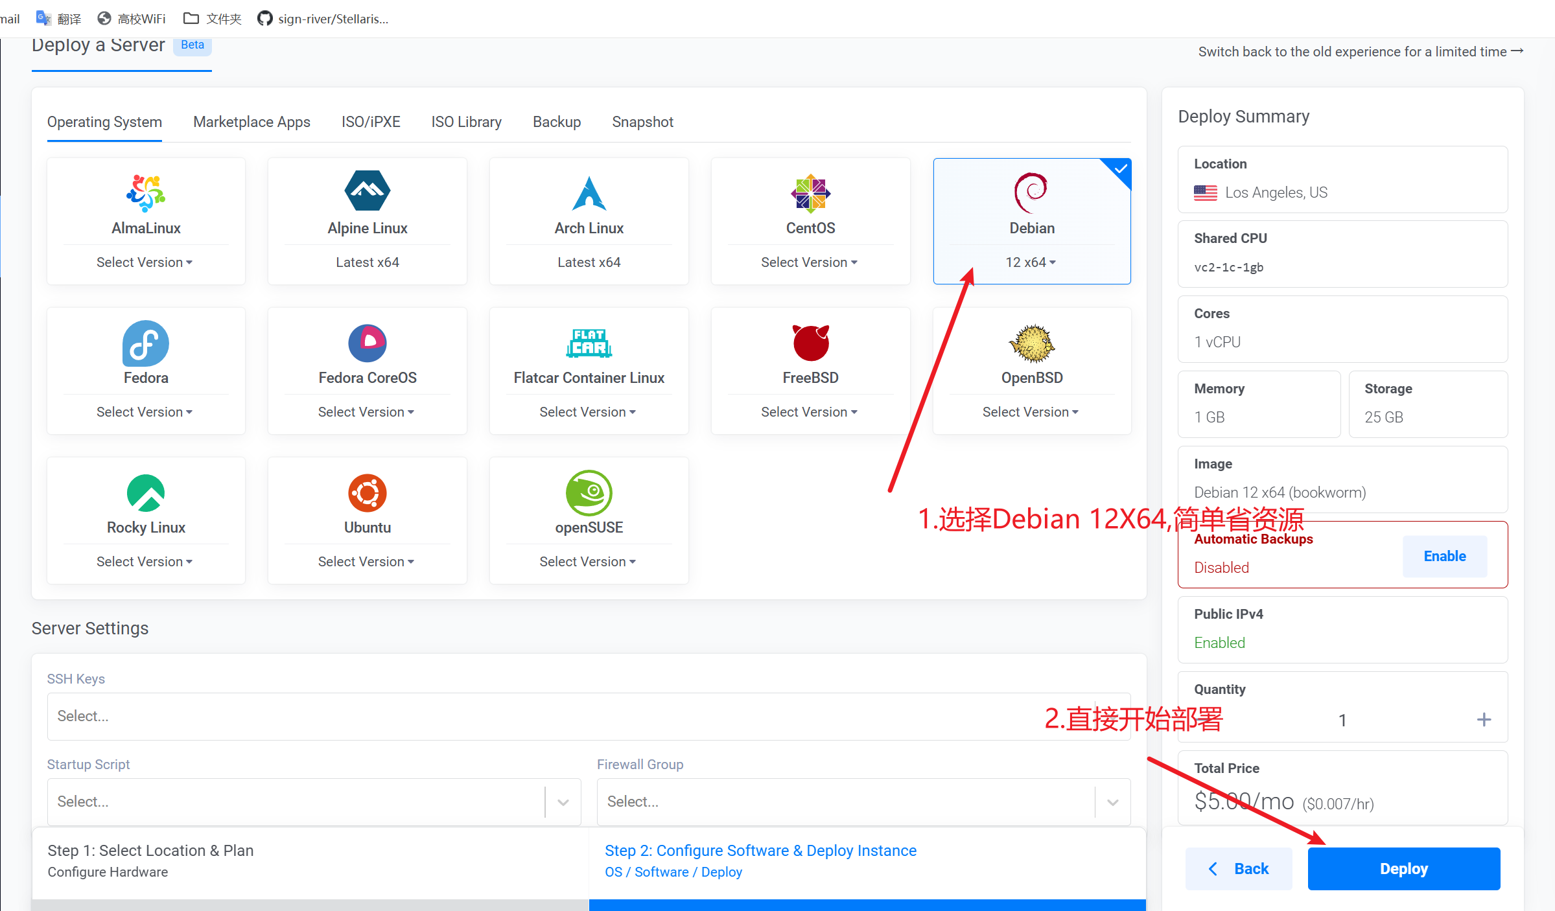This screenshot has height=911, width=1555.
Task: Switch to the Operating System tab
Action: coord(104,122)
